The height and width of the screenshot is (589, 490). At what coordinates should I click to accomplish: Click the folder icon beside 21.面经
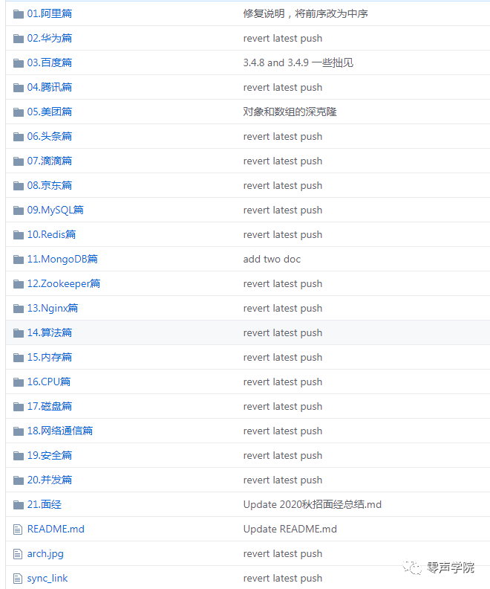[19, 505]
